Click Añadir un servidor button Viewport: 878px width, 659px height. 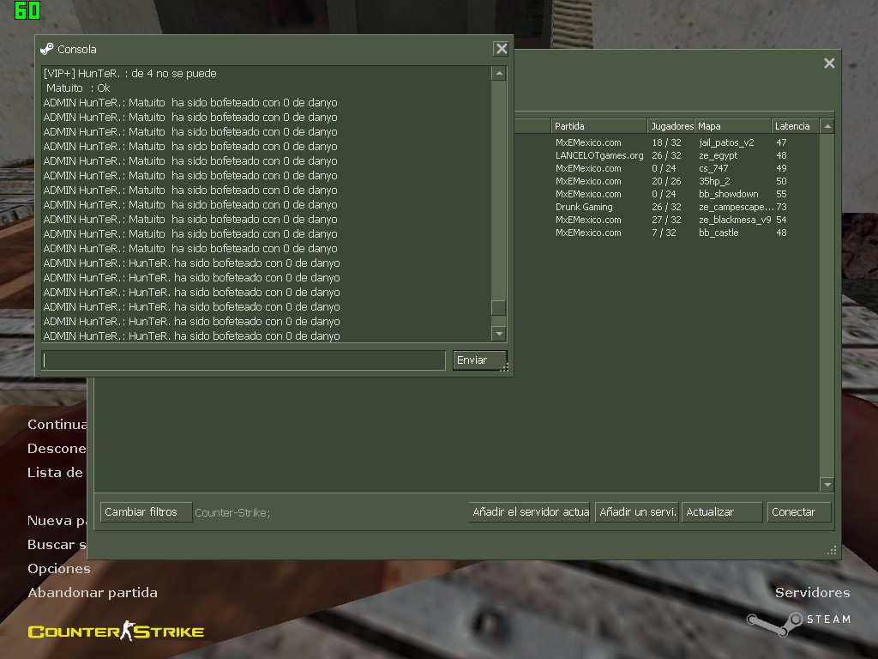point(637,512)
